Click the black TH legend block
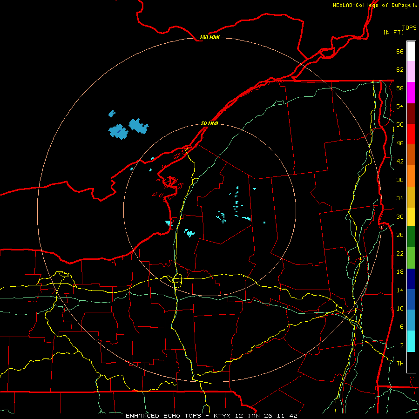This screenshot has width=419, height=419. tap(411, 362)
